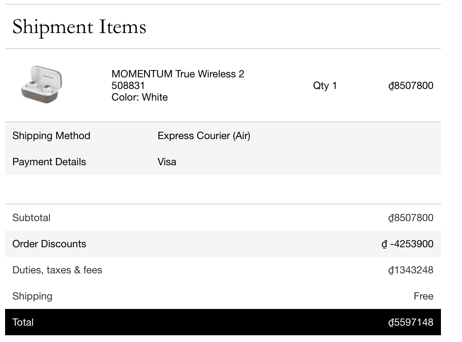Viewport: 462px width, 342px height.
Task: Click the MOMENTUM earbuds product thumbnail
Action: [x=41, y=85]
